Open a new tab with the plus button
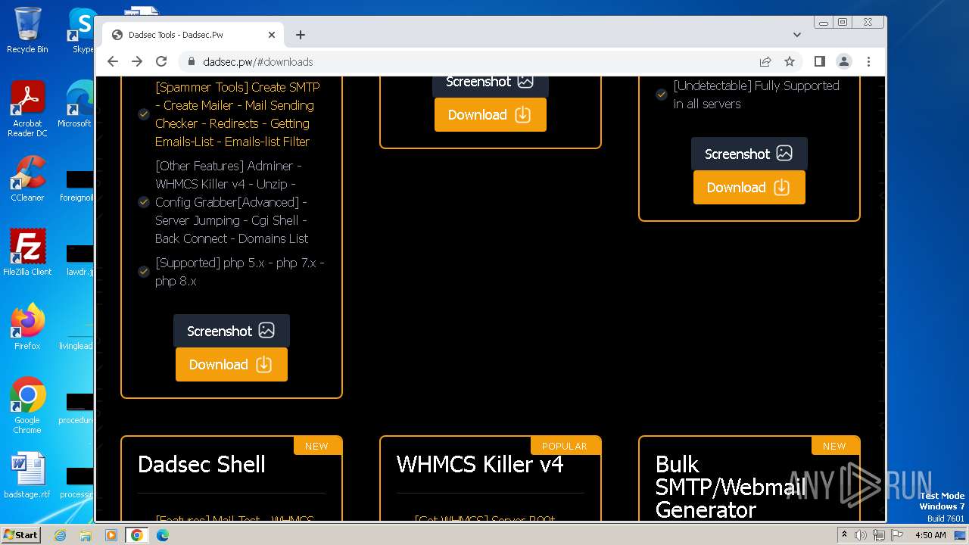Screen dimensions: 969x545 tap(301, 35)
